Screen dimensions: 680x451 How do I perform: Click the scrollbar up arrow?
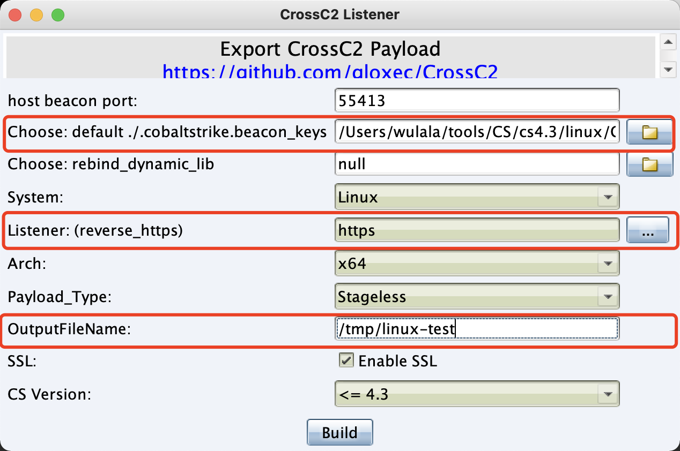668,42
